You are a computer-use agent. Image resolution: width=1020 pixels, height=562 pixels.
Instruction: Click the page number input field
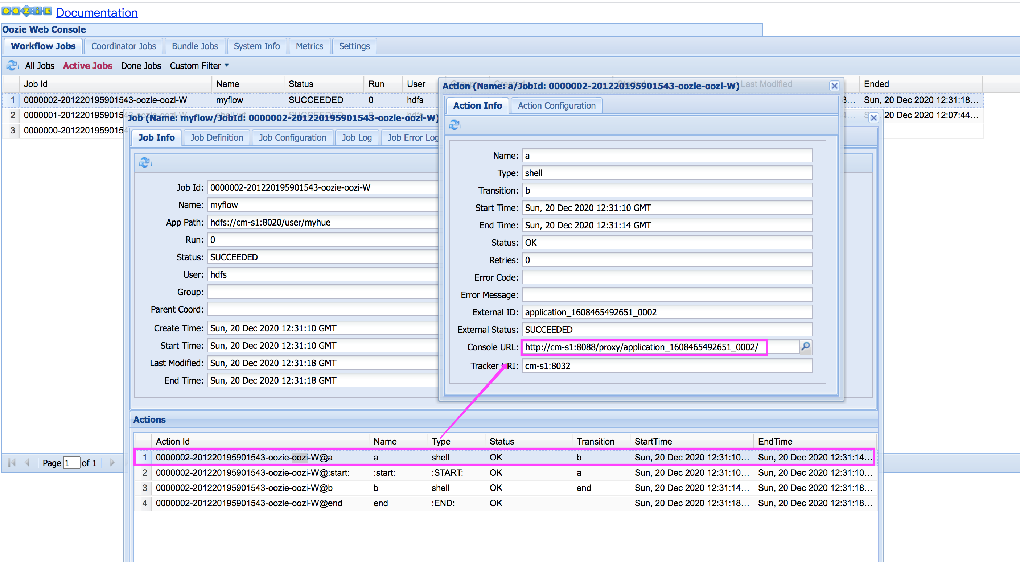[x=72, y=463]
